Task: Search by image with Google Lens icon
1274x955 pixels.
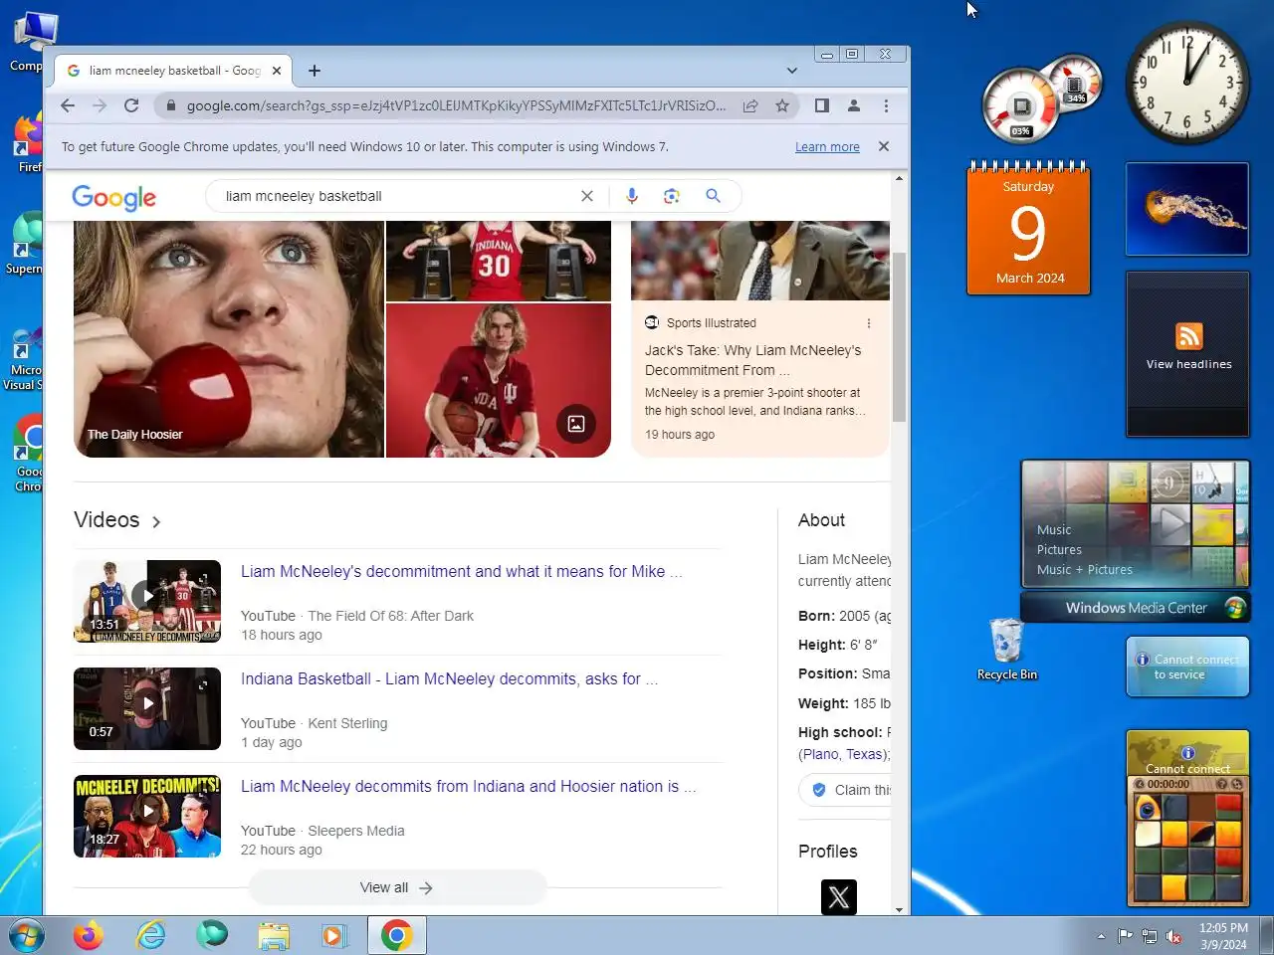Action: tap(672, 196)
